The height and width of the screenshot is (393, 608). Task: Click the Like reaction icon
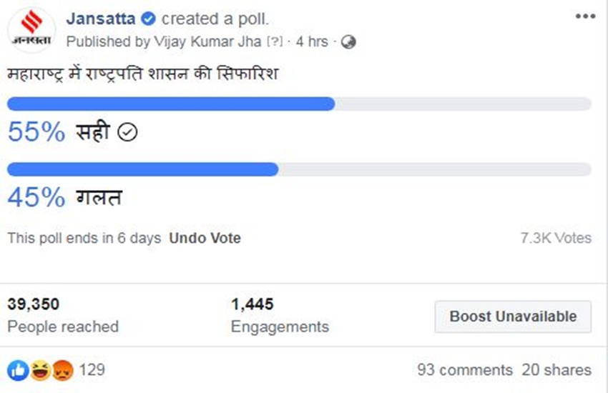16,369
